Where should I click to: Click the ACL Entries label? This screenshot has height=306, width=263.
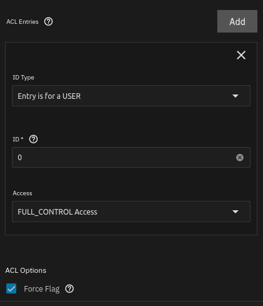point(23,22)
